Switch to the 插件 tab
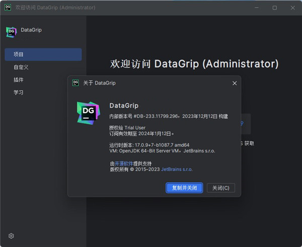The image size is (302, 247). 19,79
